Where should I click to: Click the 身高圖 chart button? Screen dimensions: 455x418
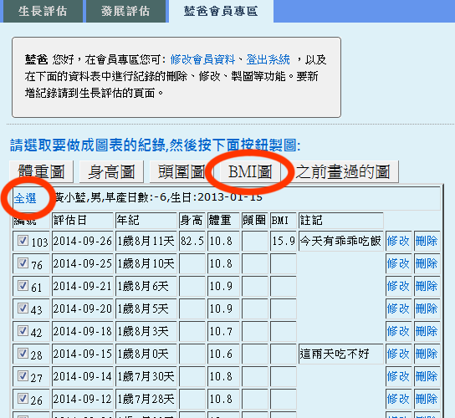[x=111, y=171]
